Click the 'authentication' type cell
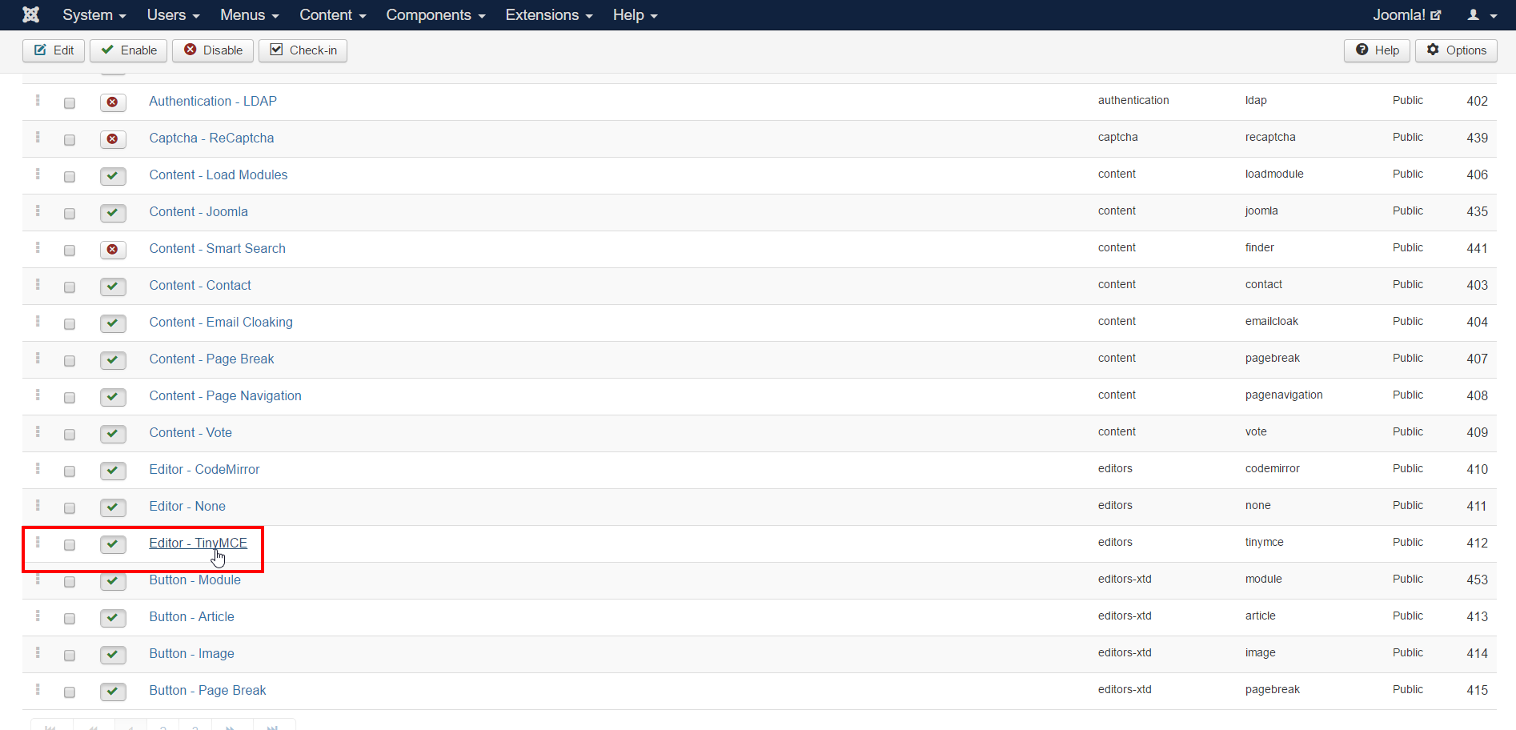The width and height of the screenshot is (1516, 730). coord(1133,101)
